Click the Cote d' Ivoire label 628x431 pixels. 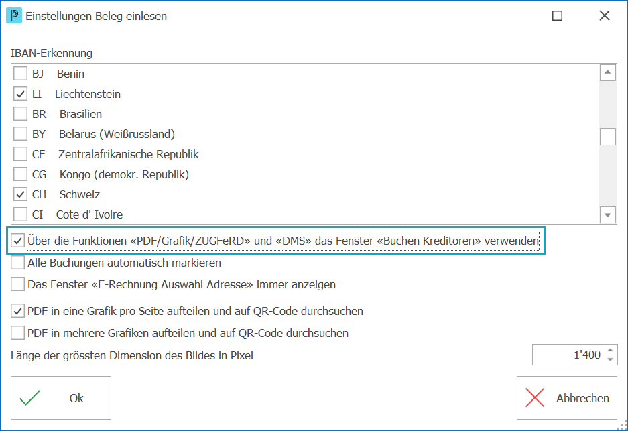[89, 214]
